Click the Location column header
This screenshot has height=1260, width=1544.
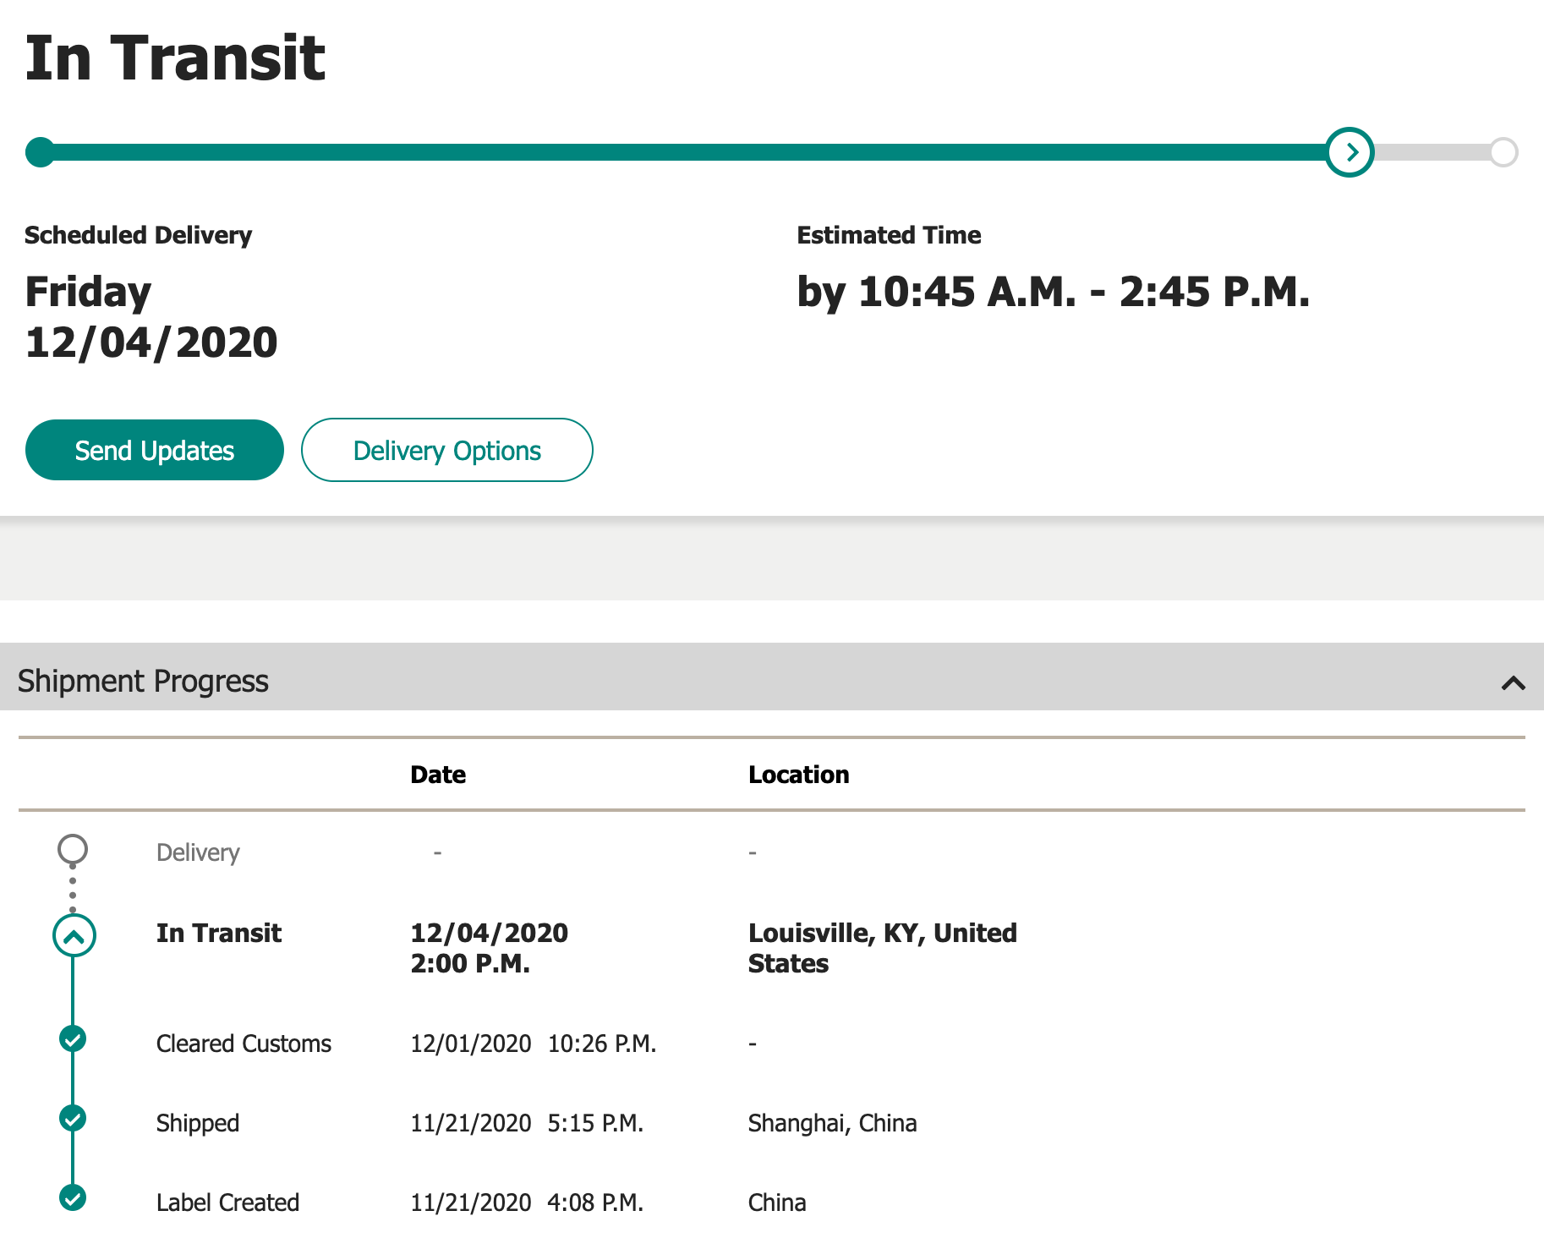798,775
